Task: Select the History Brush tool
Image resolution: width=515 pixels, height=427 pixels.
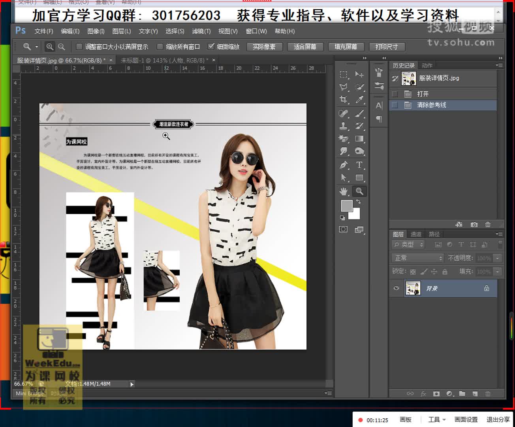Action: click(359, 126)
